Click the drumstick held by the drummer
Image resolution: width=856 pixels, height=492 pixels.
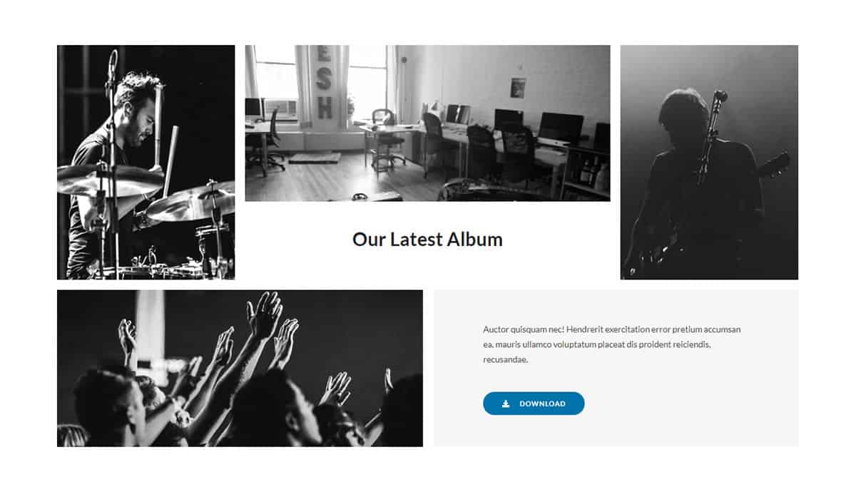170,163
